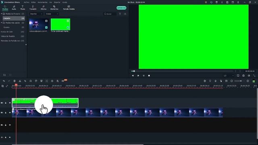Open the Importar dropdown
The width and height of the screenshot is (258, 145).
point(36,14)
